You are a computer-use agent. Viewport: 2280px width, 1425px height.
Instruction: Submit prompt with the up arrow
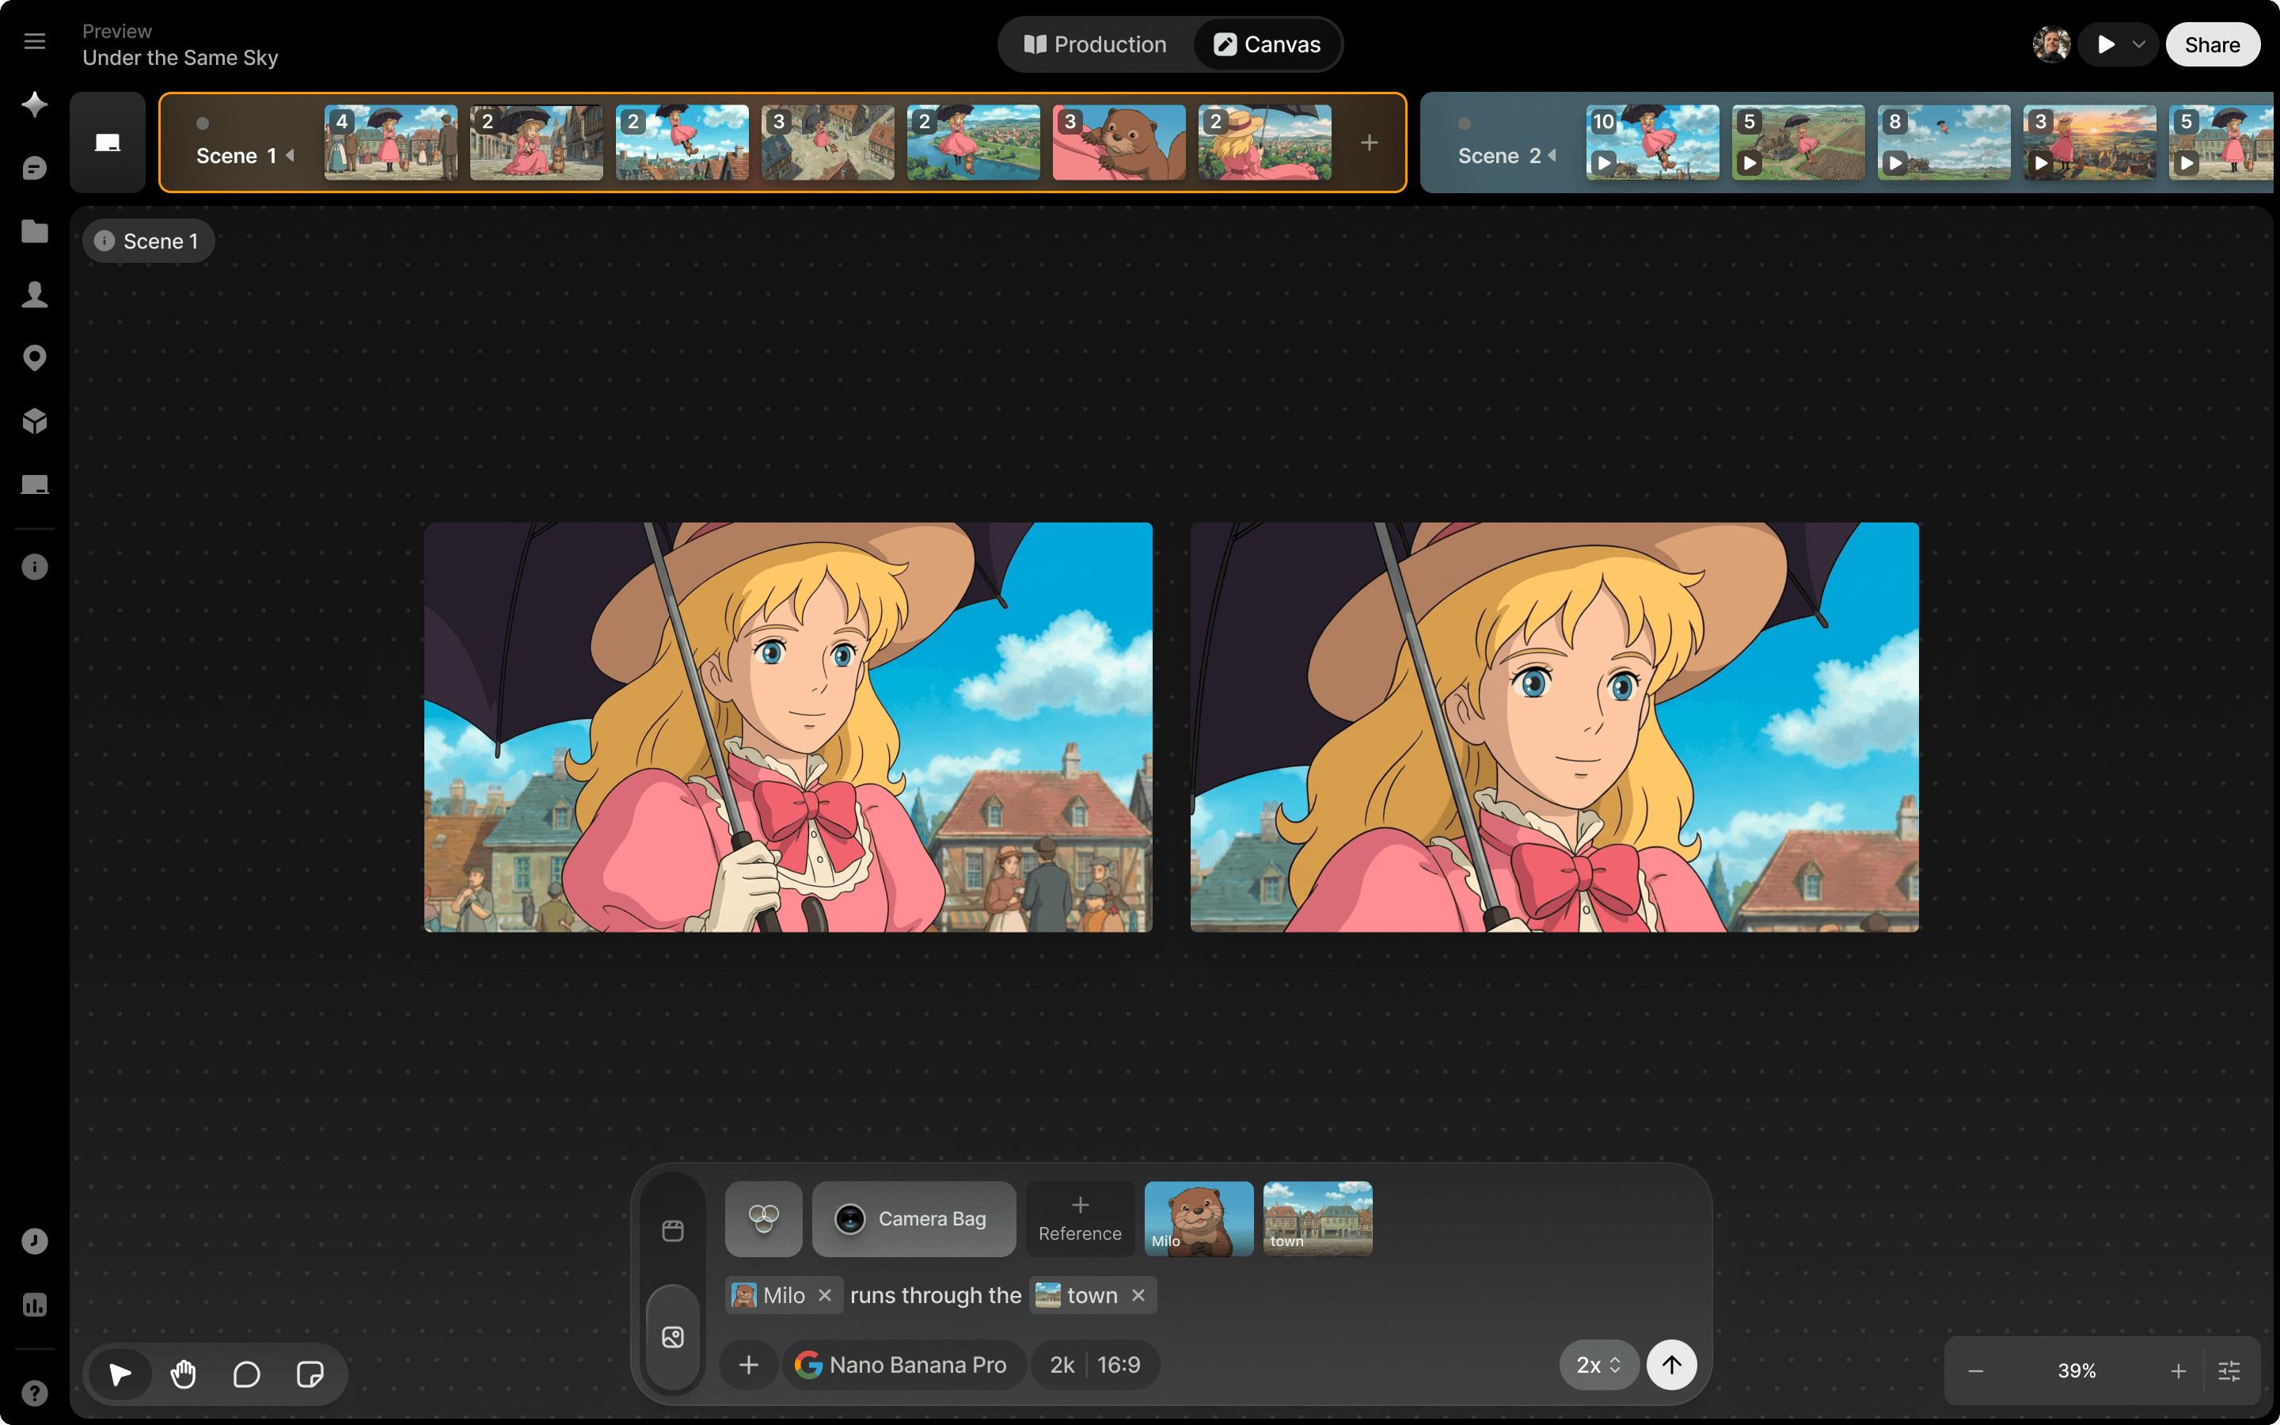[x=1671, y=1365]
